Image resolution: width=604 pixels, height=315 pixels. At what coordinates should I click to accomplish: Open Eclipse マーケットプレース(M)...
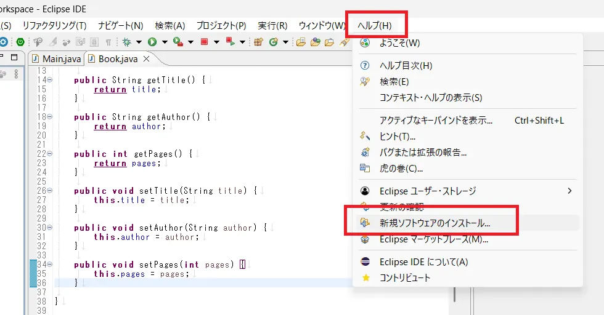(468, 239)
